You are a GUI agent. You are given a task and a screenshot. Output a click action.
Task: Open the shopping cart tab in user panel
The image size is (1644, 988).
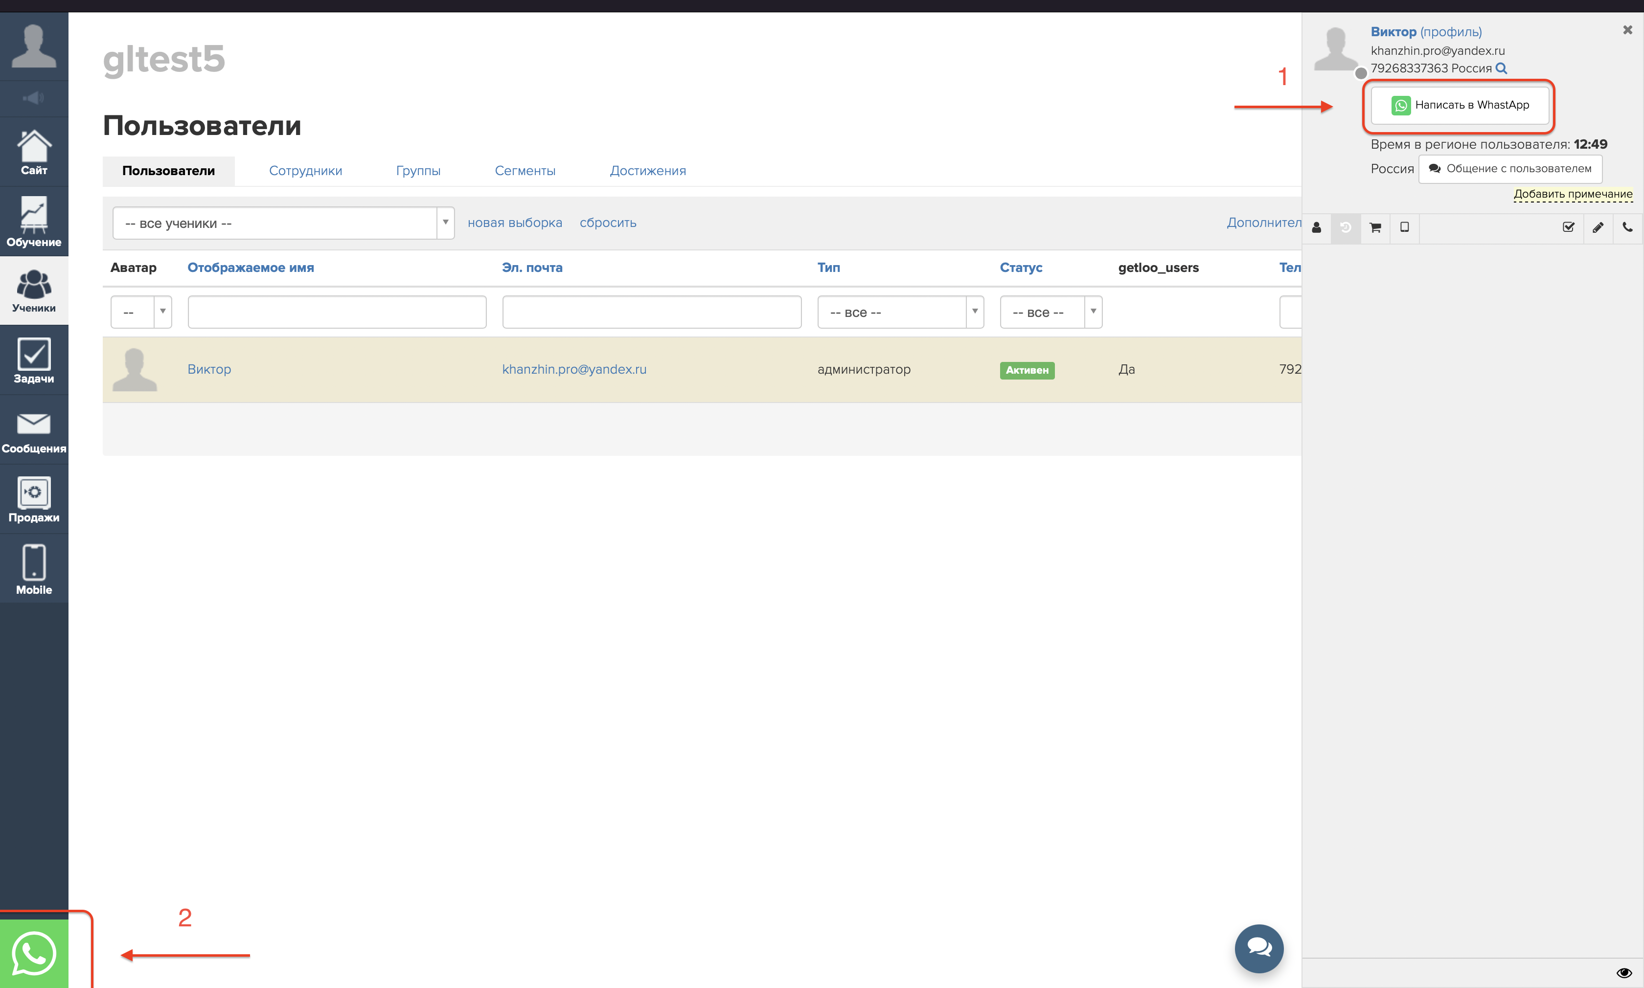point(1375,228)
